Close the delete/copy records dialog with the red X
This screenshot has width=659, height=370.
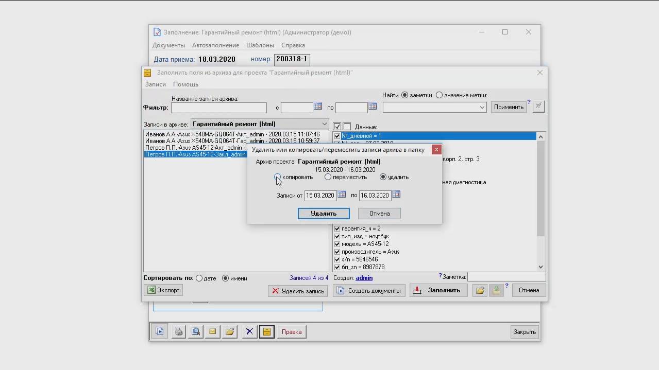coord(436,149)
